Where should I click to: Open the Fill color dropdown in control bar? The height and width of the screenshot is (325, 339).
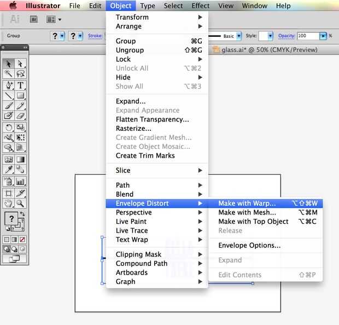pos(62,36)
